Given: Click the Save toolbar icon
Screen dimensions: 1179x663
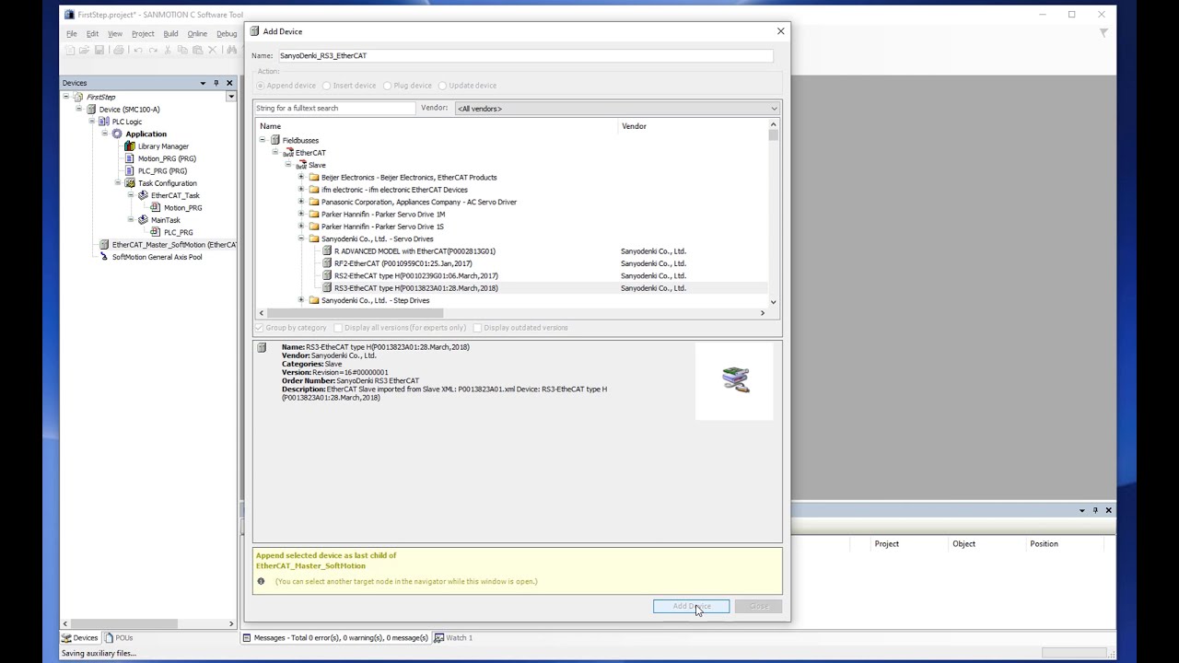Looking at the screenshot, I should pyautogui.click(x=99, y=50).
